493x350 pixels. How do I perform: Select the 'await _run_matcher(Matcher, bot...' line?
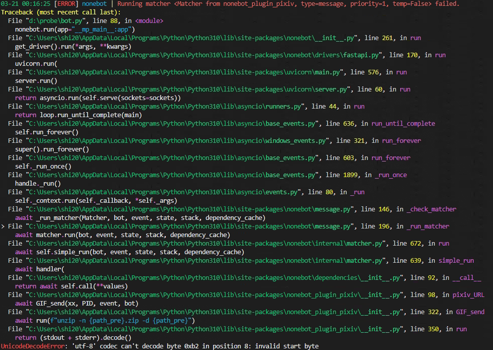140,218
